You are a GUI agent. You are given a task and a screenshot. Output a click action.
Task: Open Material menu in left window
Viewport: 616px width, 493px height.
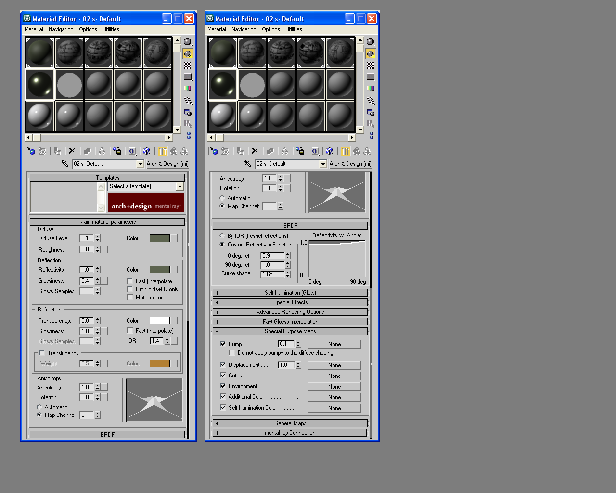click(34, 29)
